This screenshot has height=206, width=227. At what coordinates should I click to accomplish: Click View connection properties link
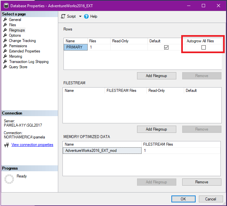click(x=32, y=145)
